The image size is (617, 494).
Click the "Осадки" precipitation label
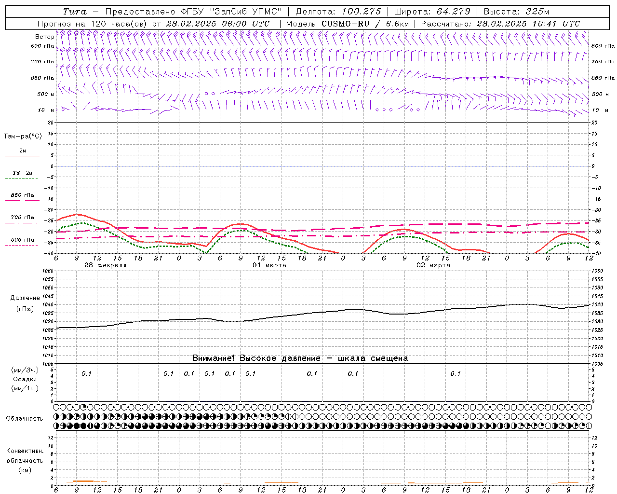tap(25, 379)
